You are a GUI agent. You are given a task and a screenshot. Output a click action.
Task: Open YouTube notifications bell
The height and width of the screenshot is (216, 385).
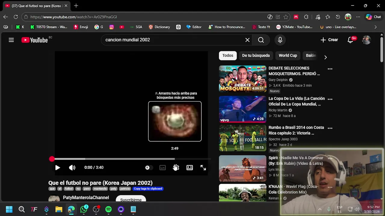350,40
